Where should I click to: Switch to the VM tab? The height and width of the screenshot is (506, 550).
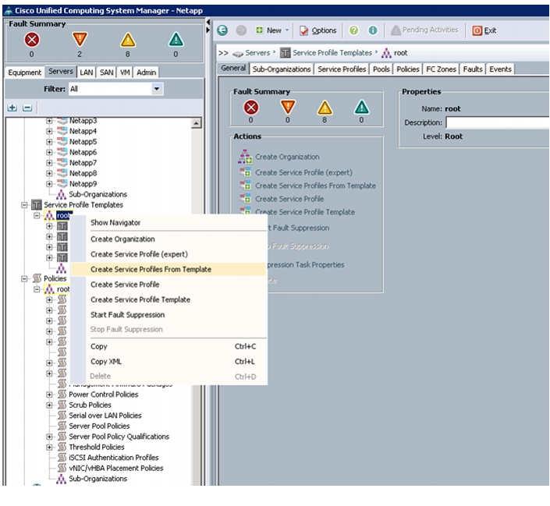(x=125, y=73)
